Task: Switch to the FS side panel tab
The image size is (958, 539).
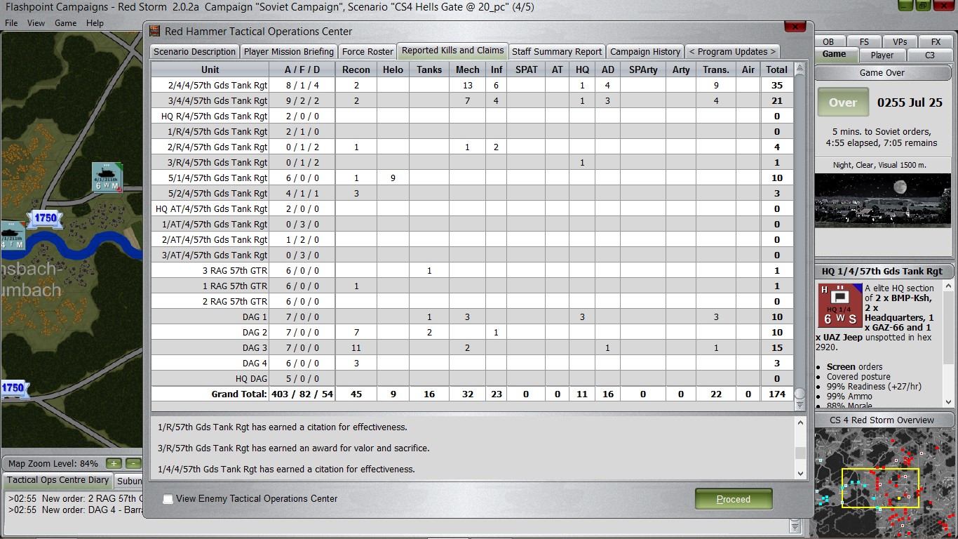Action: click(x=864, y=41)
